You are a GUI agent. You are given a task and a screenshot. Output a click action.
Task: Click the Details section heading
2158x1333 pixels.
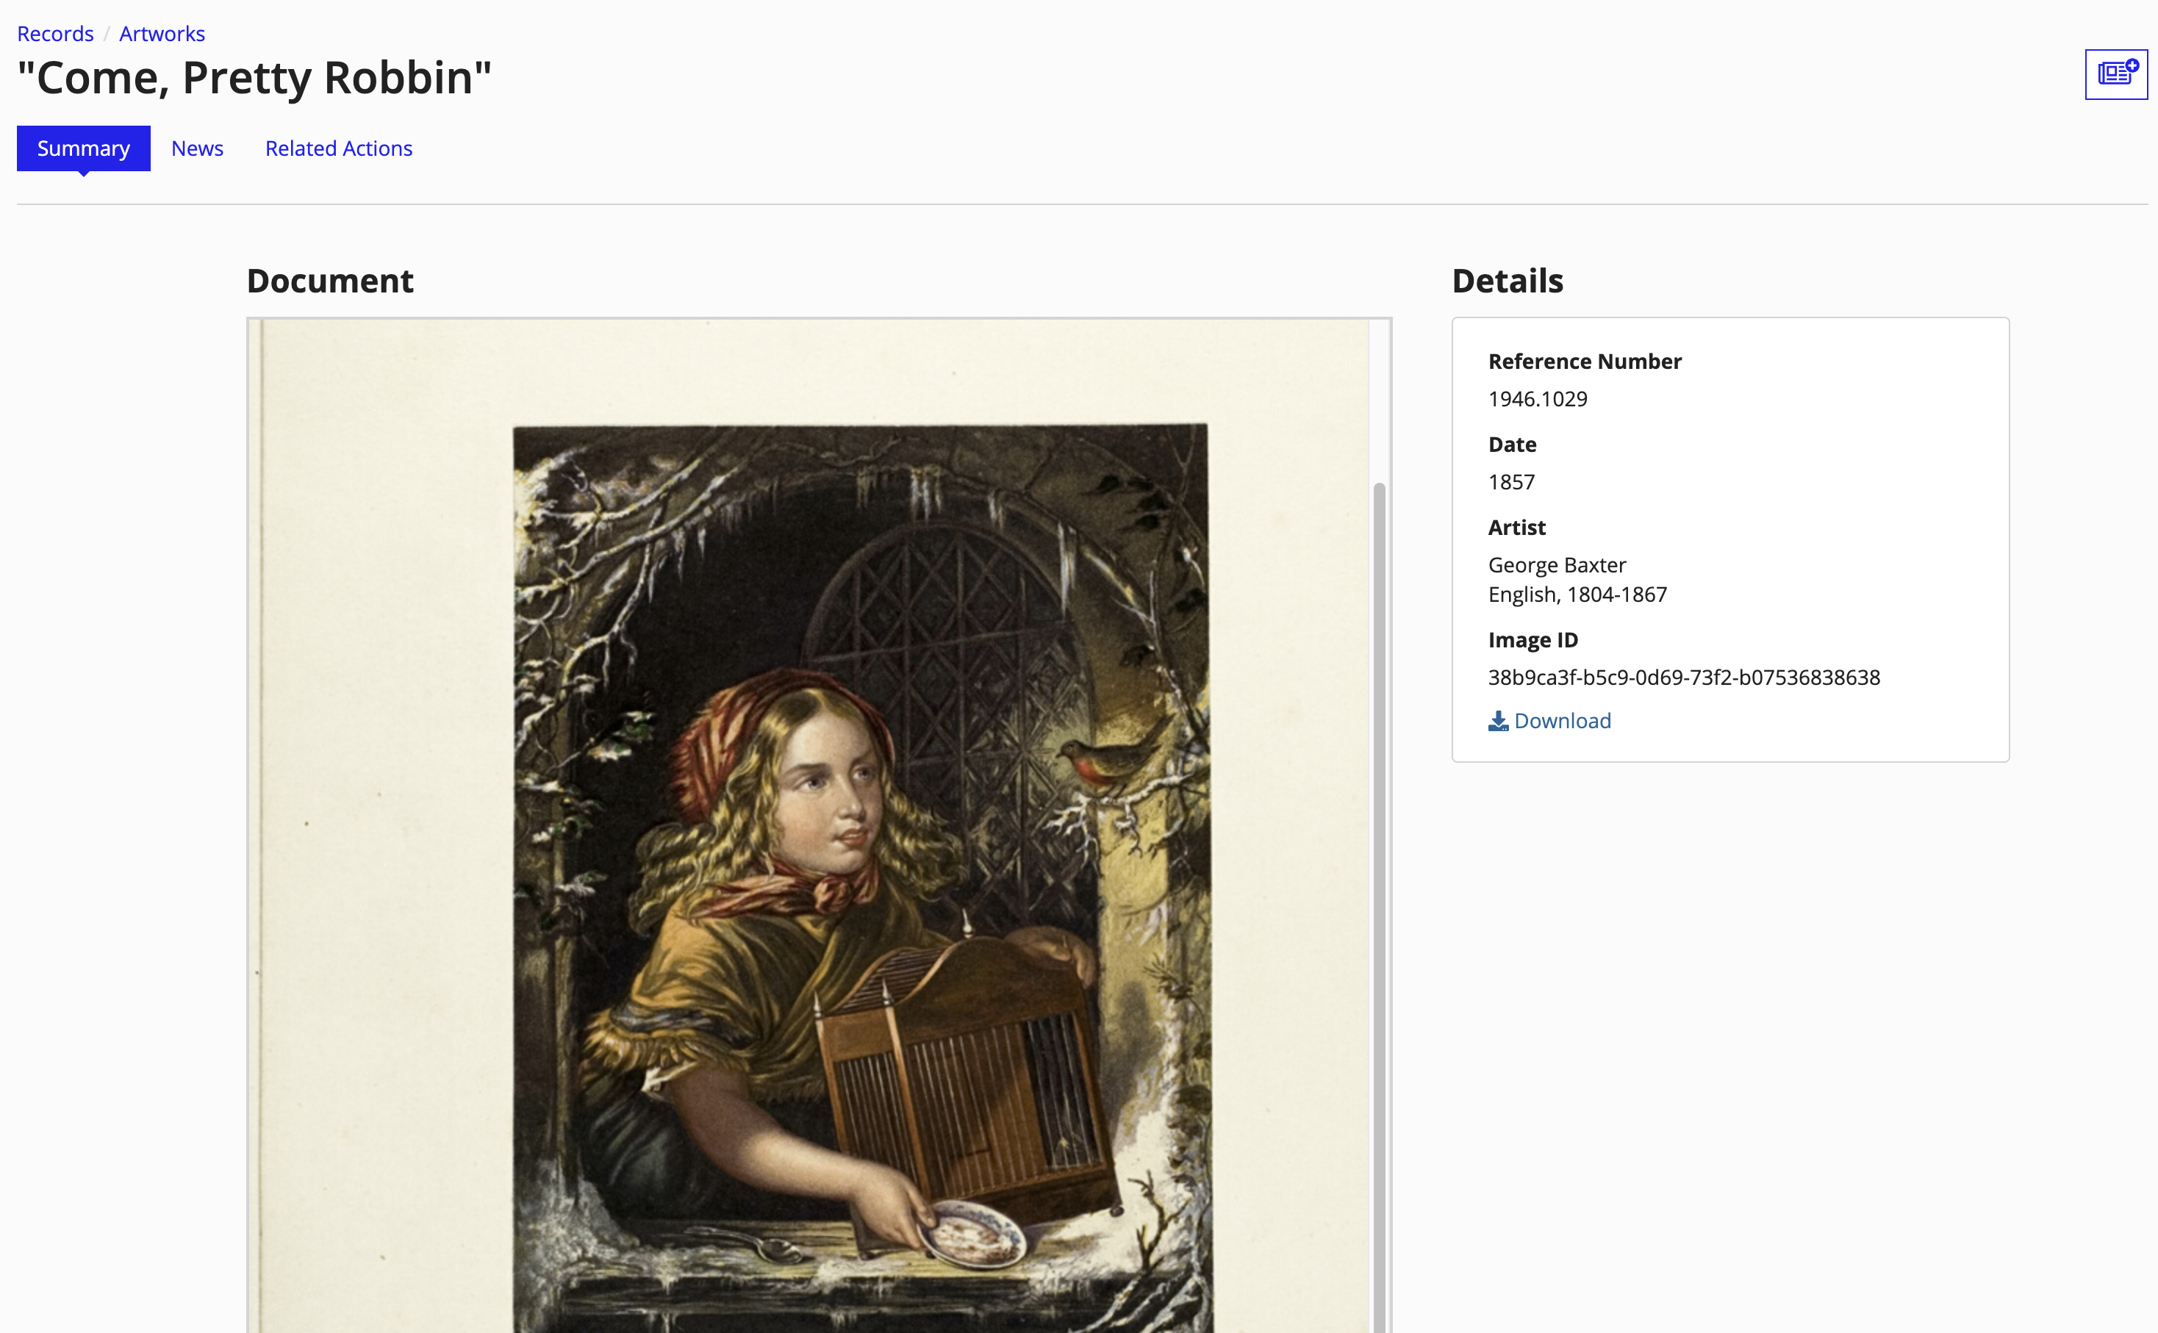[1508, 281]
